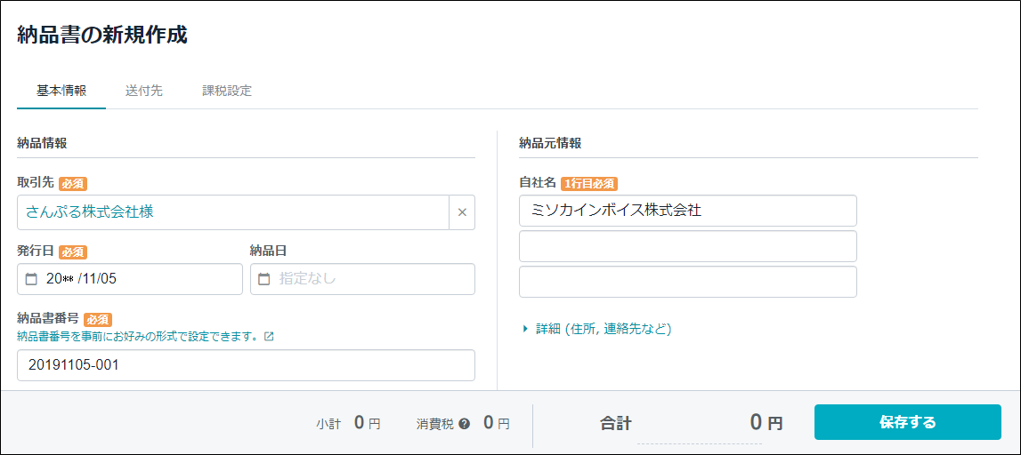
Task: Click the calendar icon in the 発行日 field
Action: coord(31,280)
